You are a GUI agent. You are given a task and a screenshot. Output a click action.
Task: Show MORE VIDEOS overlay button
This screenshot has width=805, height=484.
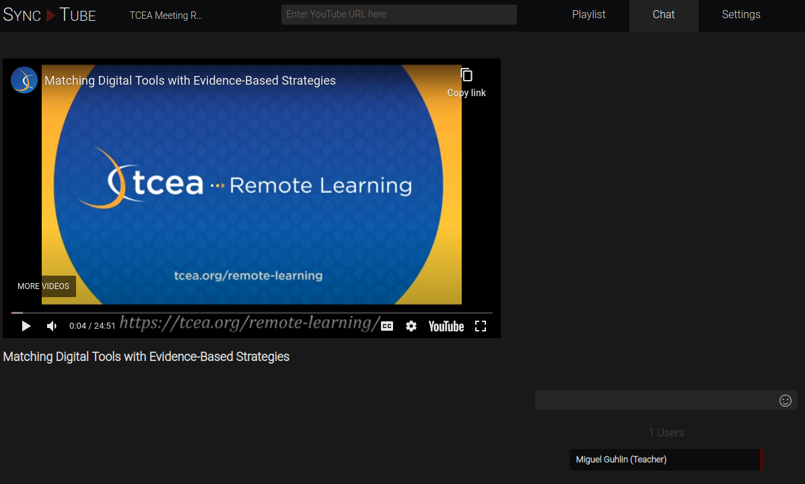[x=43, y=286]
